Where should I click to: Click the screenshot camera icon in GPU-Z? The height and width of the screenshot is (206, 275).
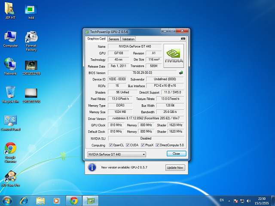[183, 39]
